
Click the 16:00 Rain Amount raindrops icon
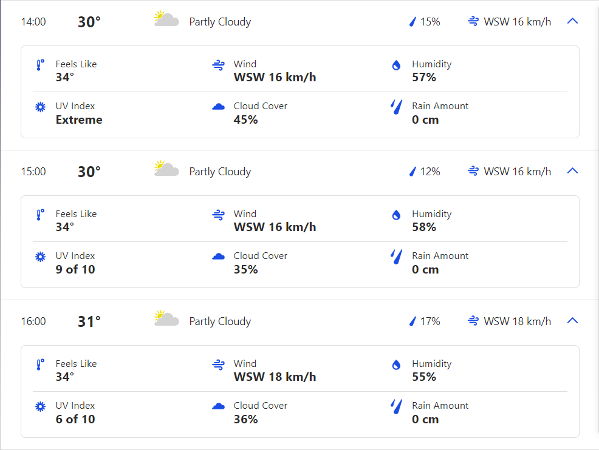[397, 407]
